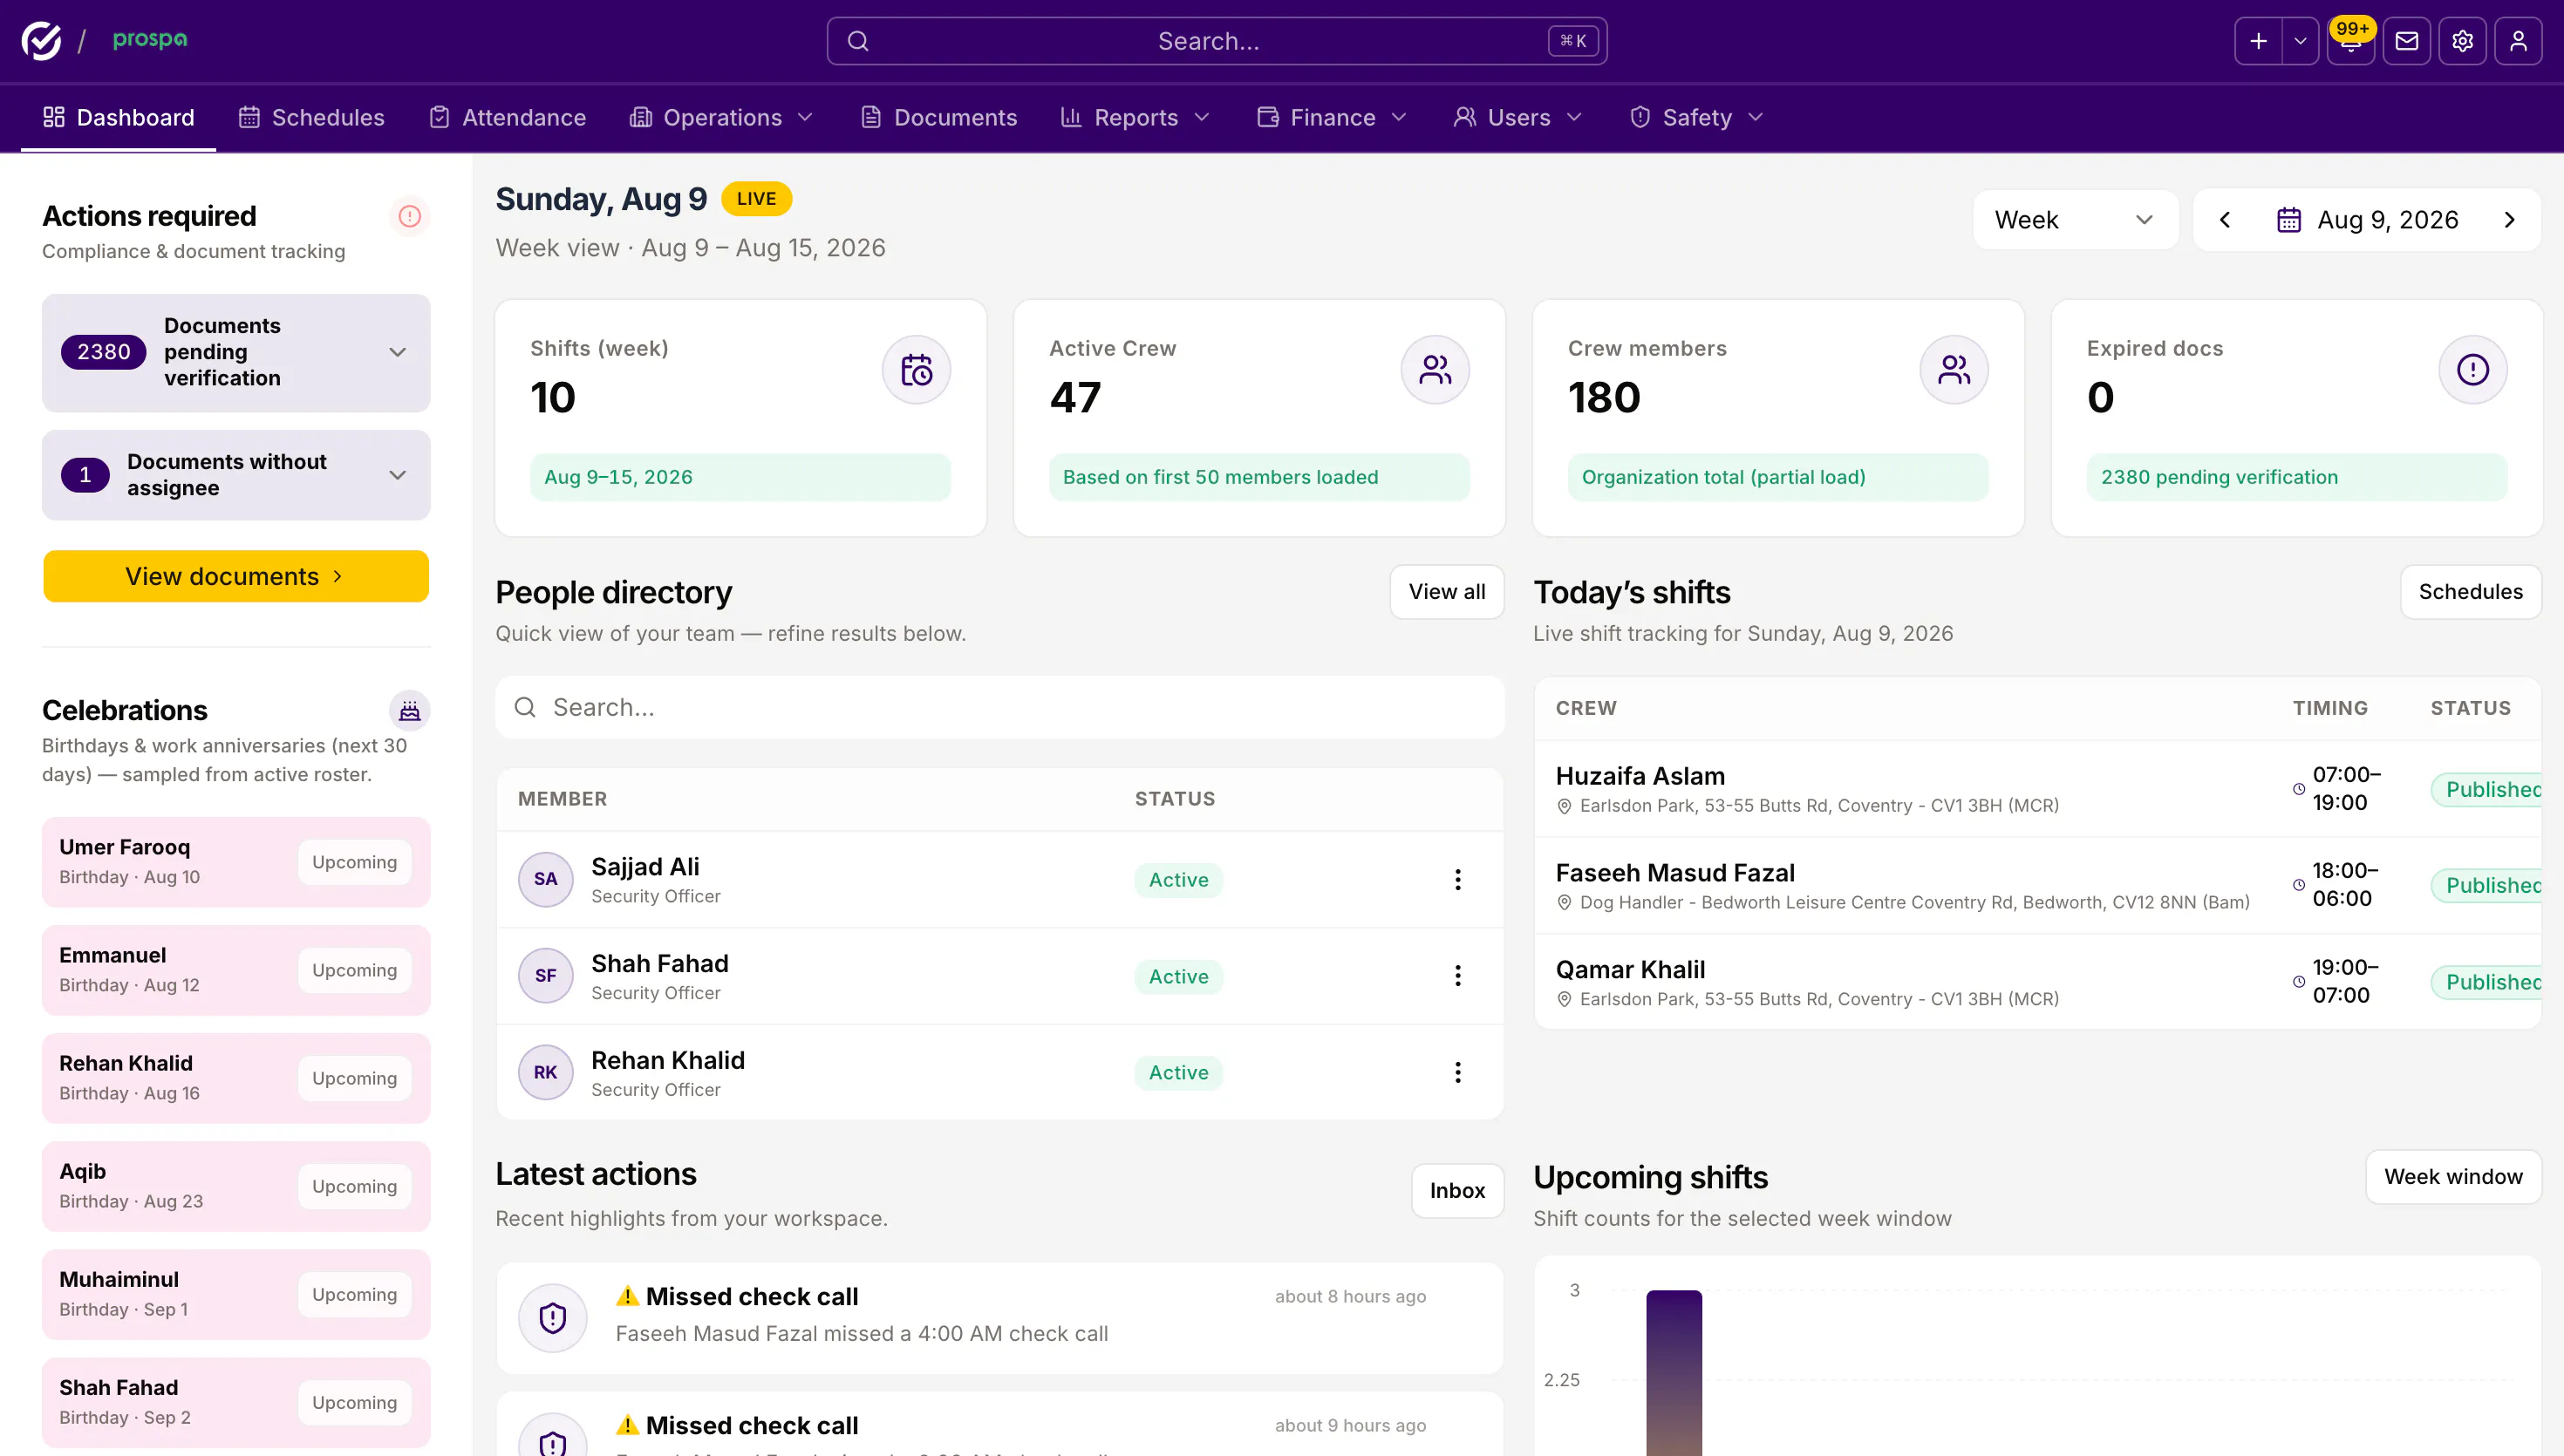Click Schedules button in Today's shifts
Viewport: 2564px width, 1456px height.
[2470, 592]
